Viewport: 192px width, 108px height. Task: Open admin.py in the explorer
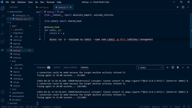[17, 40]
